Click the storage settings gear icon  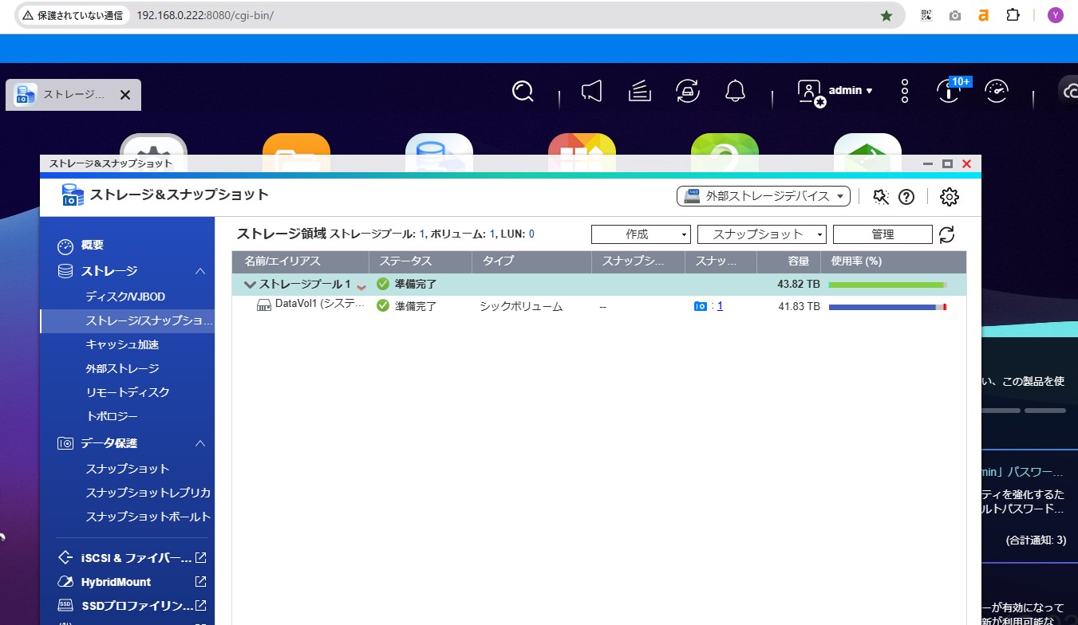pos(949,197)
